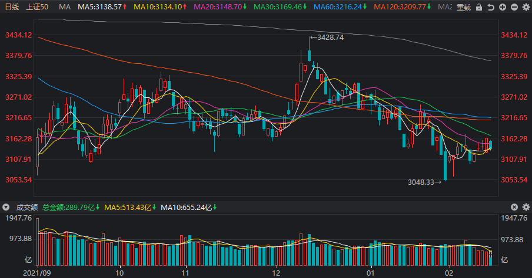This screenshot has height=278, width=532.
Task: Click the 重载 reload button
Action: coord(464,7)
